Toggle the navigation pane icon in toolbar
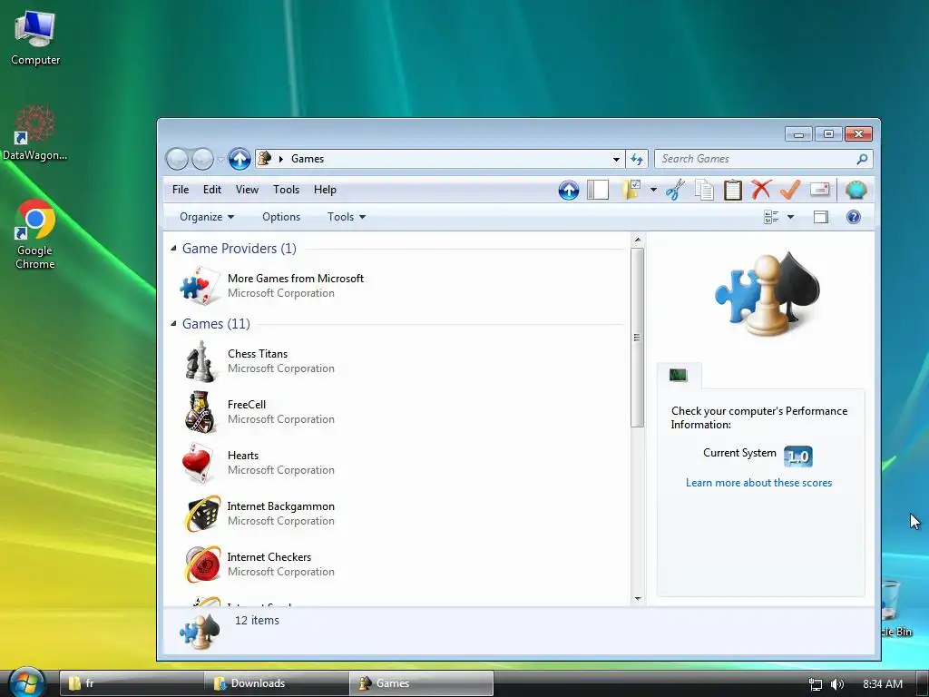Image resolution: width=929 pixels, height=697 pixels. click(x=598, y=190)
